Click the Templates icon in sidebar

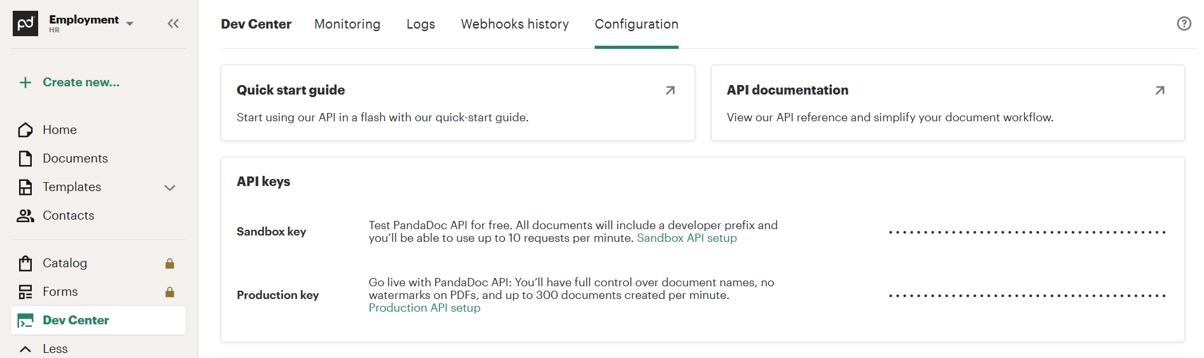(25, 187)
